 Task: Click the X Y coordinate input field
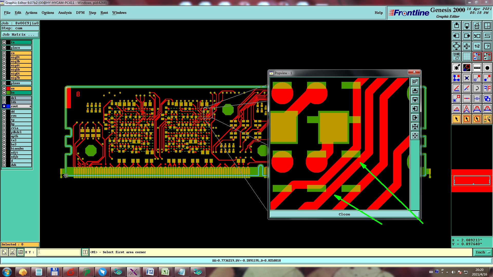[59, 252]
